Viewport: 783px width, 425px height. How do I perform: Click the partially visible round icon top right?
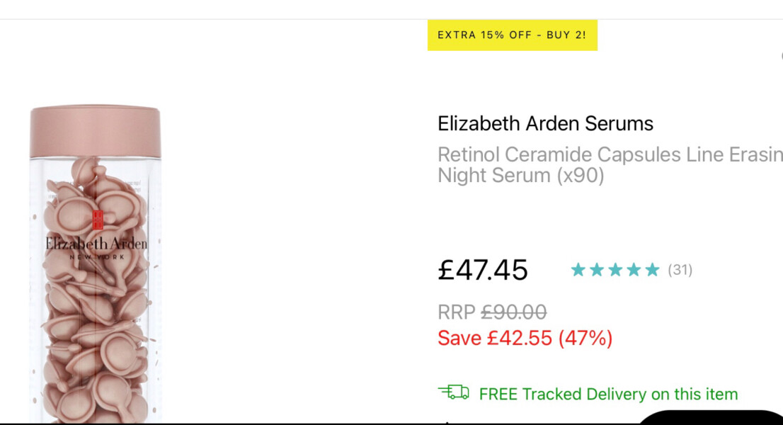(x=781, y=57)
